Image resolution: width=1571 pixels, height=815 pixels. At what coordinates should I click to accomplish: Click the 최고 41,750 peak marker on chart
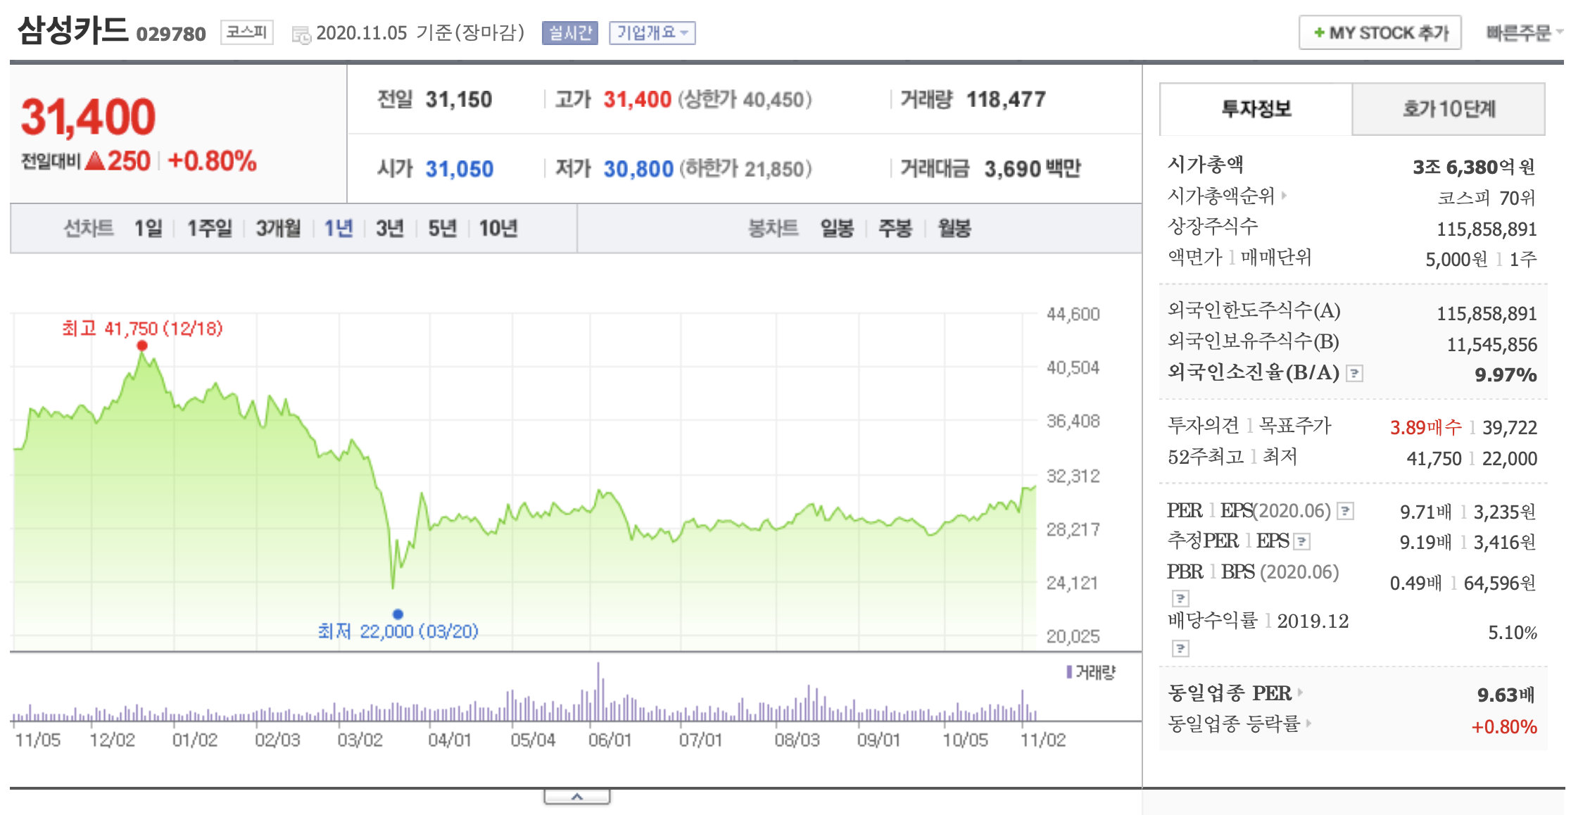point(142,346)
